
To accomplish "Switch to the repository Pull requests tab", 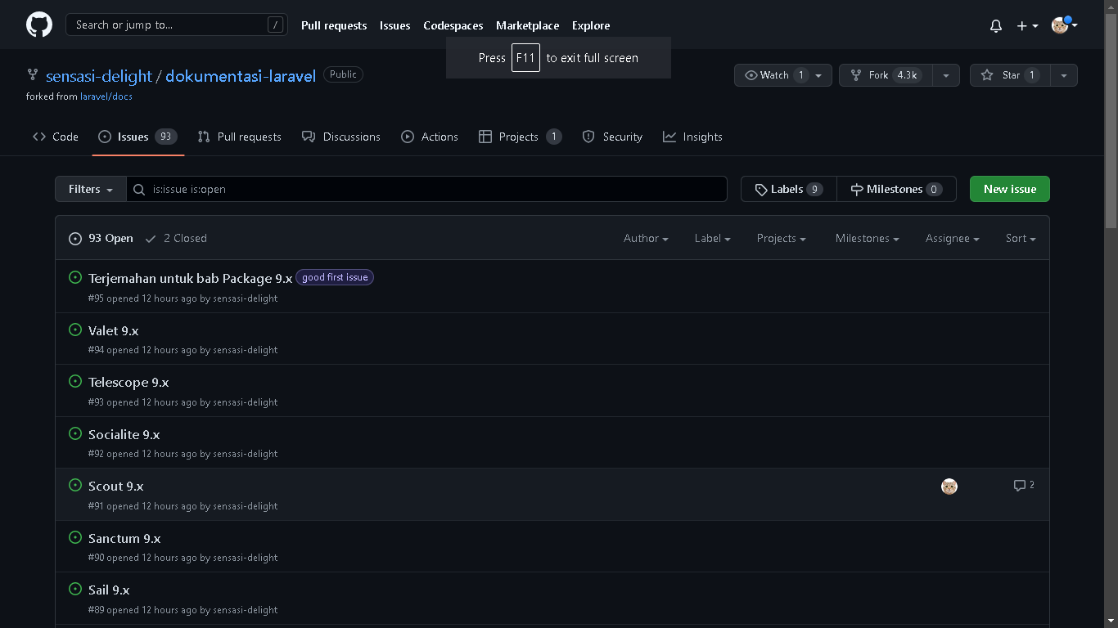I will 239,137.
